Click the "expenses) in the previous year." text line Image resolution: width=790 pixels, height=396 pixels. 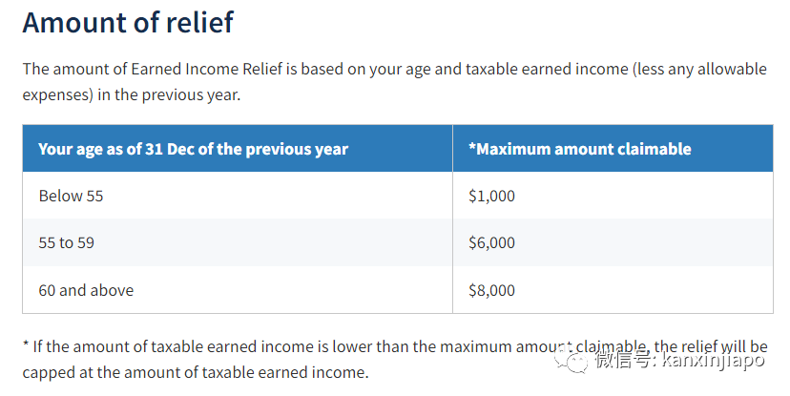pyautogui.click(x=132, y=94)
